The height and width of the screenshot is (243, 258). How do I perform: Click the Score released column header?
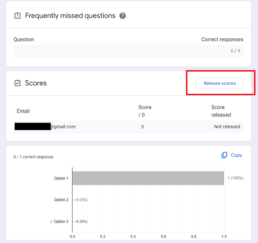pyautogui.click(x=221, y=111)
